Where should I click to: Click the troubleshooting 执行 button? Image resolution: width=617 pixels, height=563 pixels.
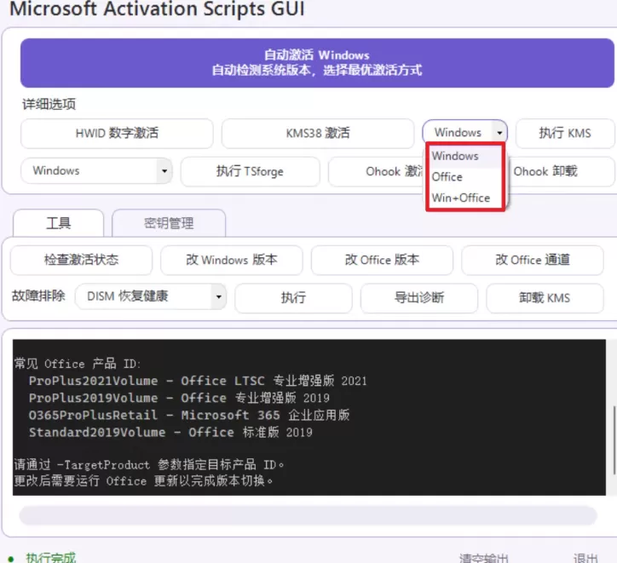pos(293,297)
